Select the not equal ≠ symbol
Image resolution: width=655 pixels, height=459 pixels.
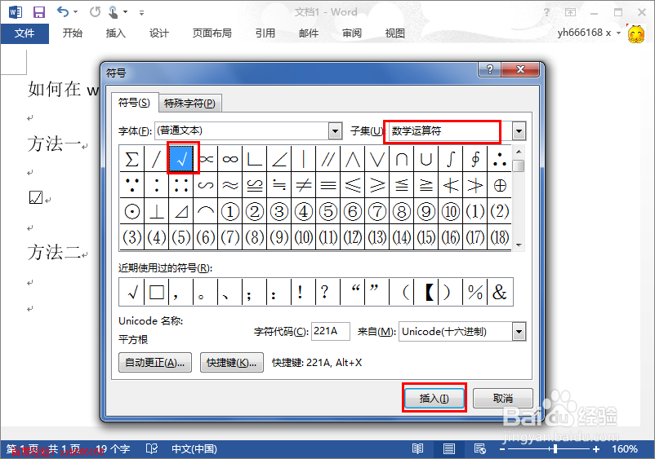[x=304, y=185]
